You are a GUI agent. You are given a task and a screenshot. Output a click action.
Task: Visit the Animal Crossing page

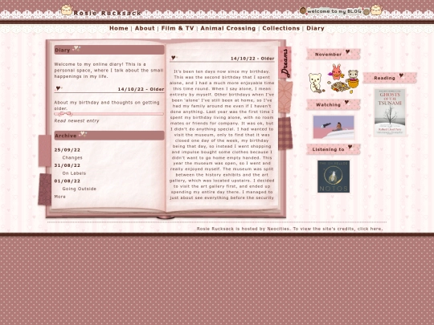click(x=227, y=28)
